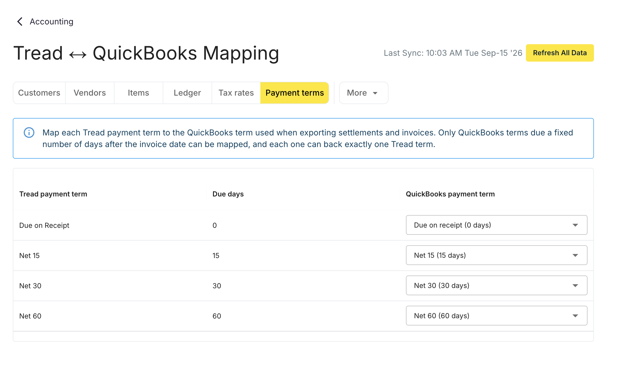Image resolution: width=641 pixels, height=365 pixels.
Task: Select the Net 15 term name cell
Action: click(29, 256)
